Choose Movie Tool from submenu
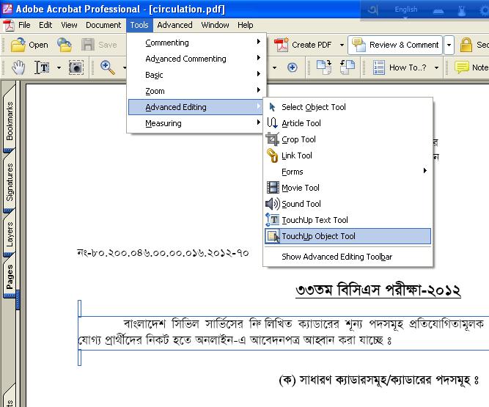This screenshot has width=489, height=407. point(348,188)
